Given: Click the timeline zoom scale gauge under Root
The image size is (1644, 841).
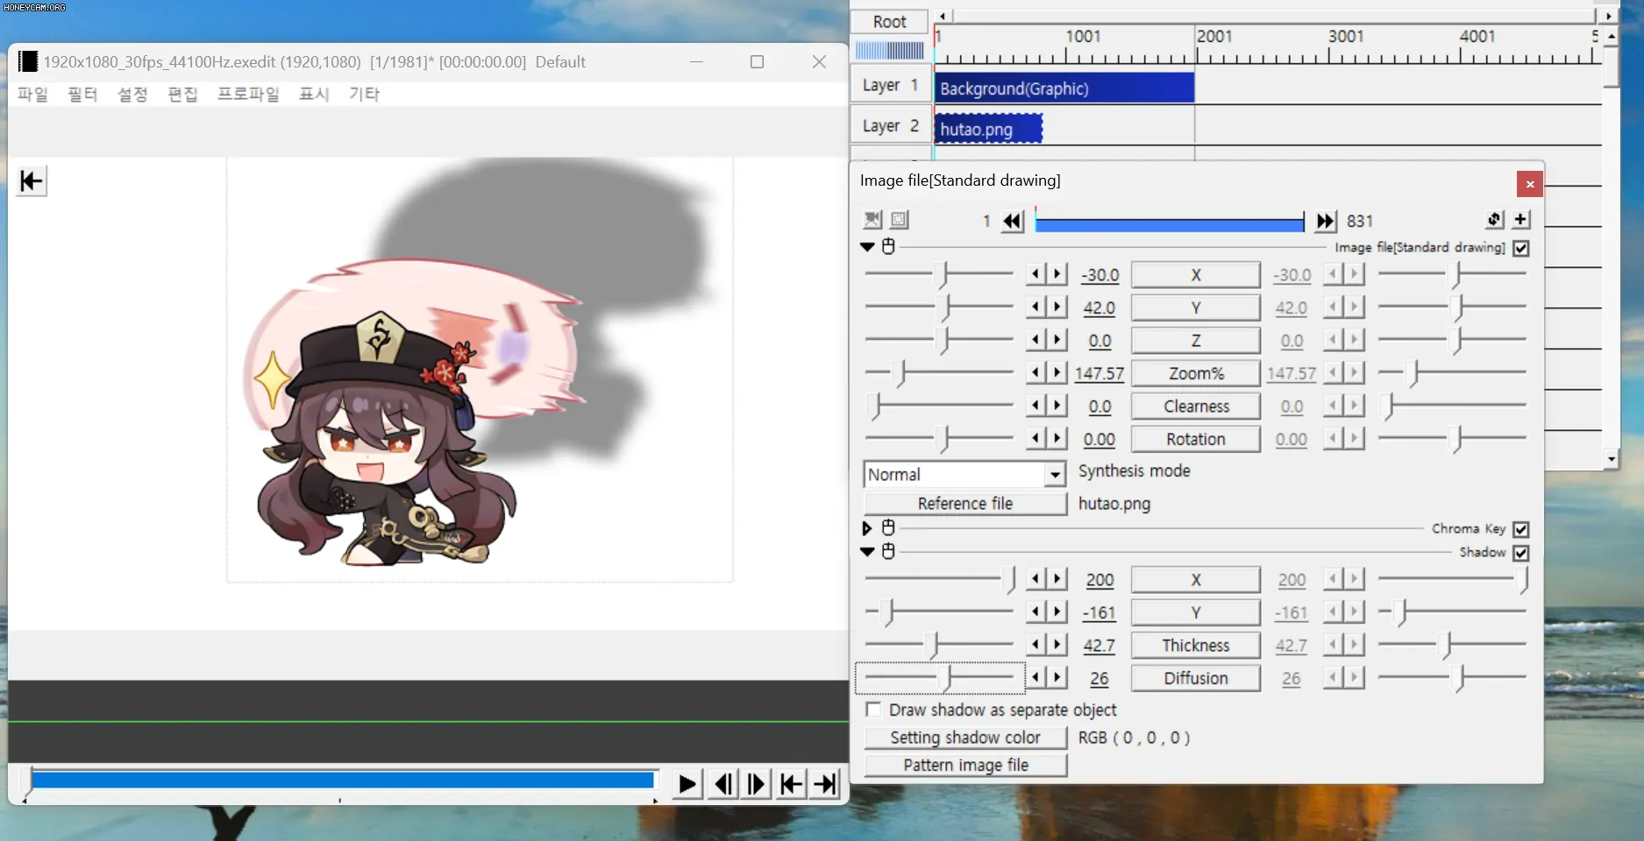Looking at the screenshot, I should click(x=890, y=50).
